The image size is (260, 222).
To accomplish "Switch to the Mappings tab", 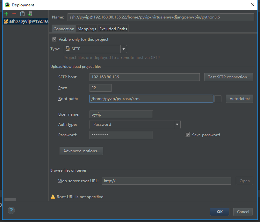I will point(87,29).
